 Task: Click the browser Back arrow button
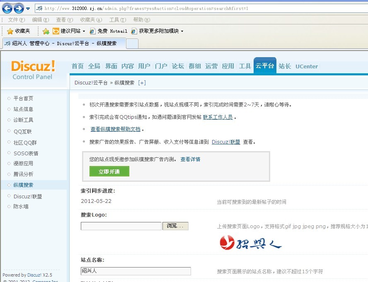7,9
